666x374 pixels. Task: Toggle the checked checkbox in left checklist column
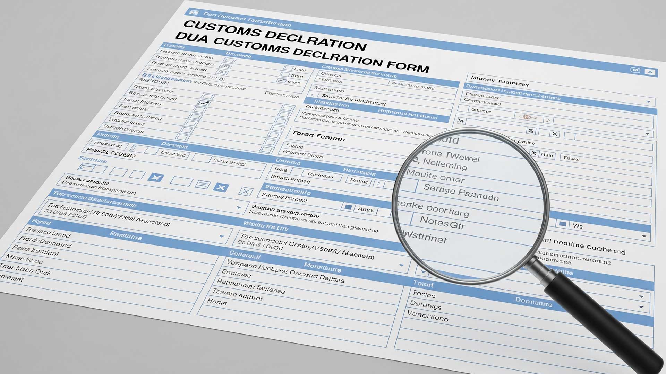pyautogui.click(x=204, y=103)
